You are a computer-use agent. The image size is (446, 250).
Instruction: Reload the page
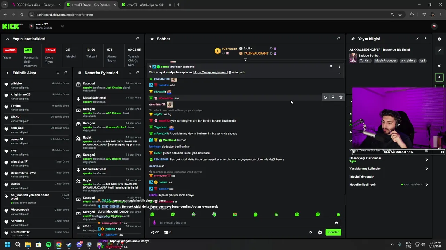click(22, 15)
